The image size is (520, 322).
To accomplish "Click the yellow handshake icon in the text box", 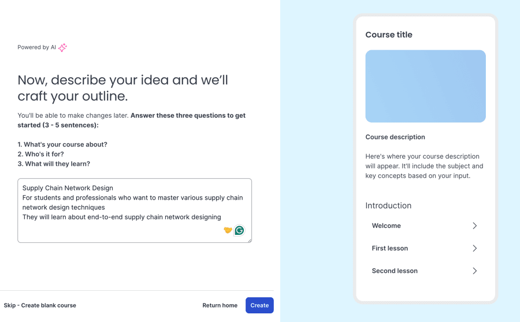I will (x=228, y=230).
